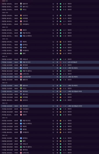Click the red loss circle on the 31/10 Barcelona match
Viewport: 99px width, 154px height.
61,24
